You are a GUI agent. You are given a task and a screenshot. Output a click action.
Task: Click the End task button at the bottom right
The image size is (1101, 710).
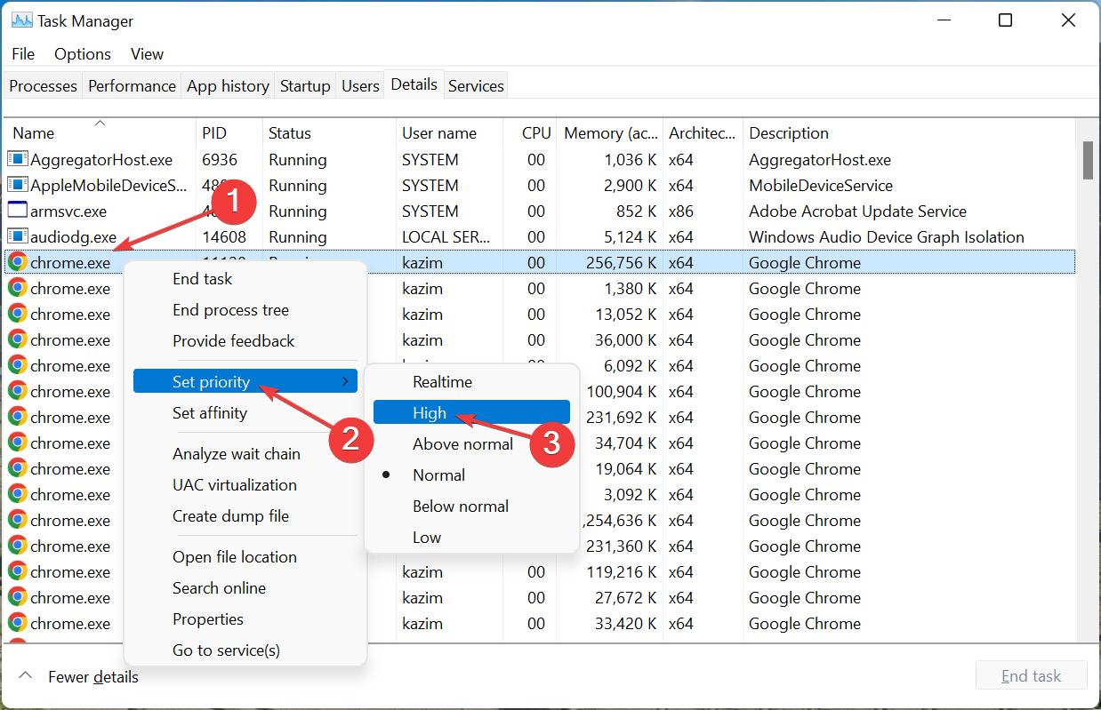pos(1031,676)
